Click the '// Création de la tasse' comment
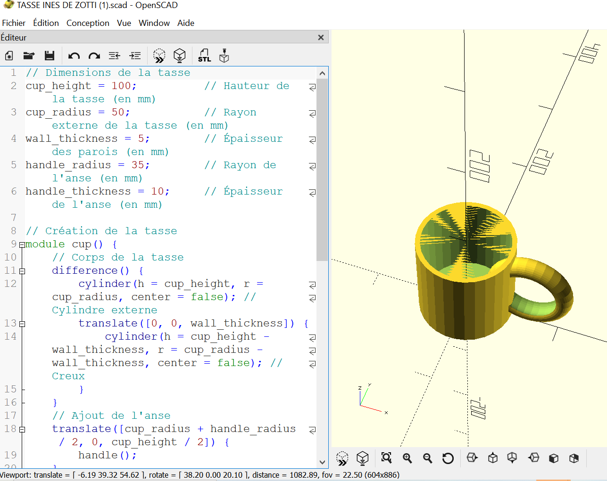 point(101,231)
